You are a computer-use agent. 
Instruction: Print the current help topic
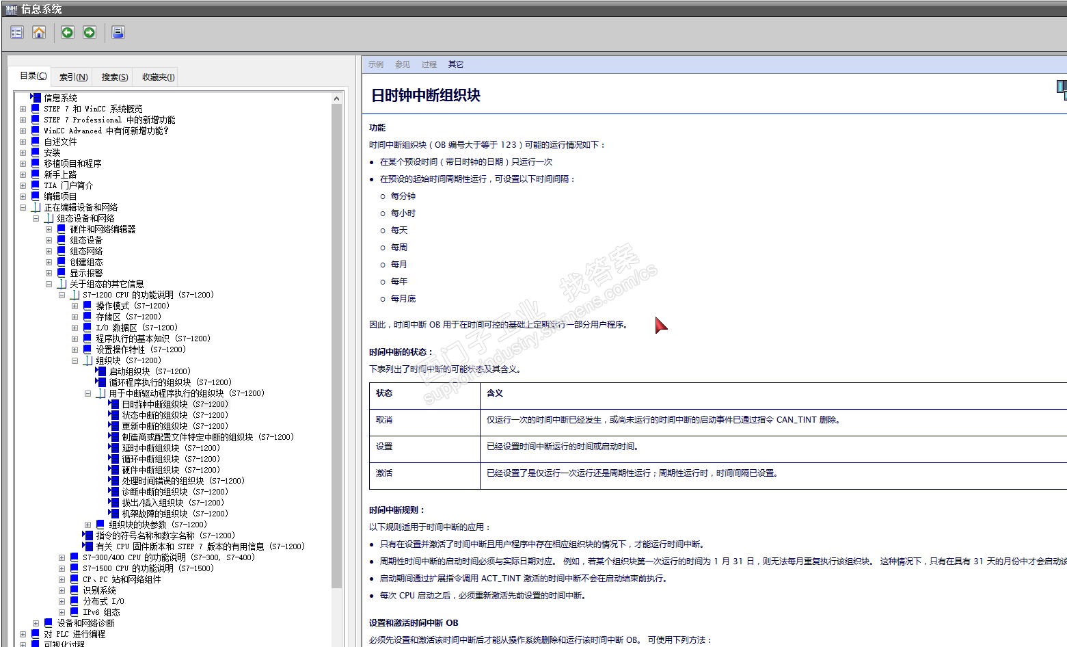(118, 32)
